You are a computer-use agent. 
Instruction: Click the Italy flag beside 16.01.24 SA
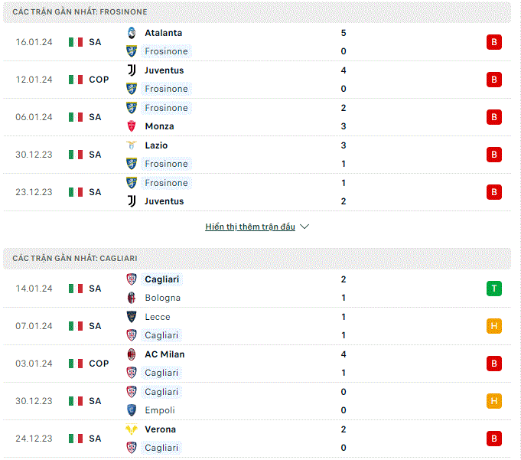(76, 42)
